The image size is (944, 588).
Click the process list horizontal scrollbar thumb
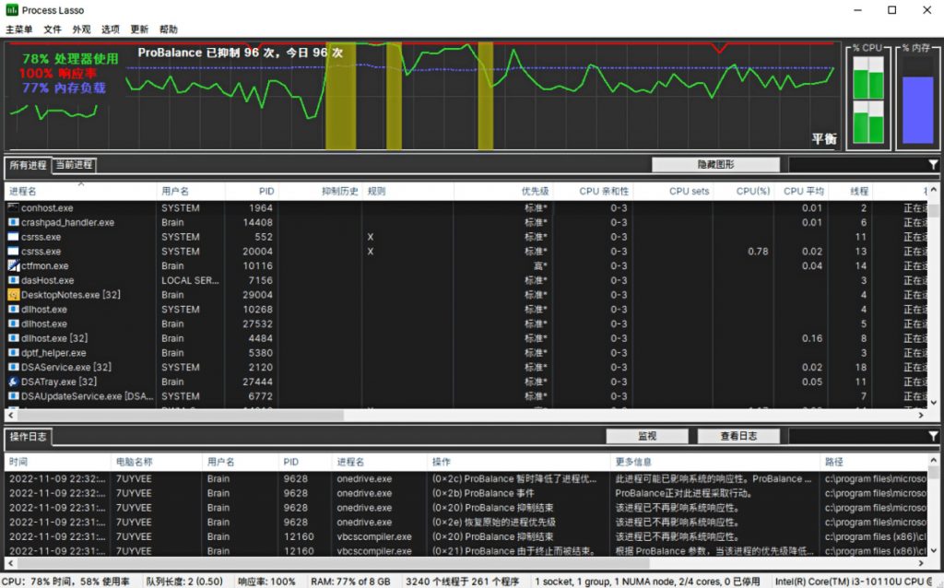click(x=180, y=416)
